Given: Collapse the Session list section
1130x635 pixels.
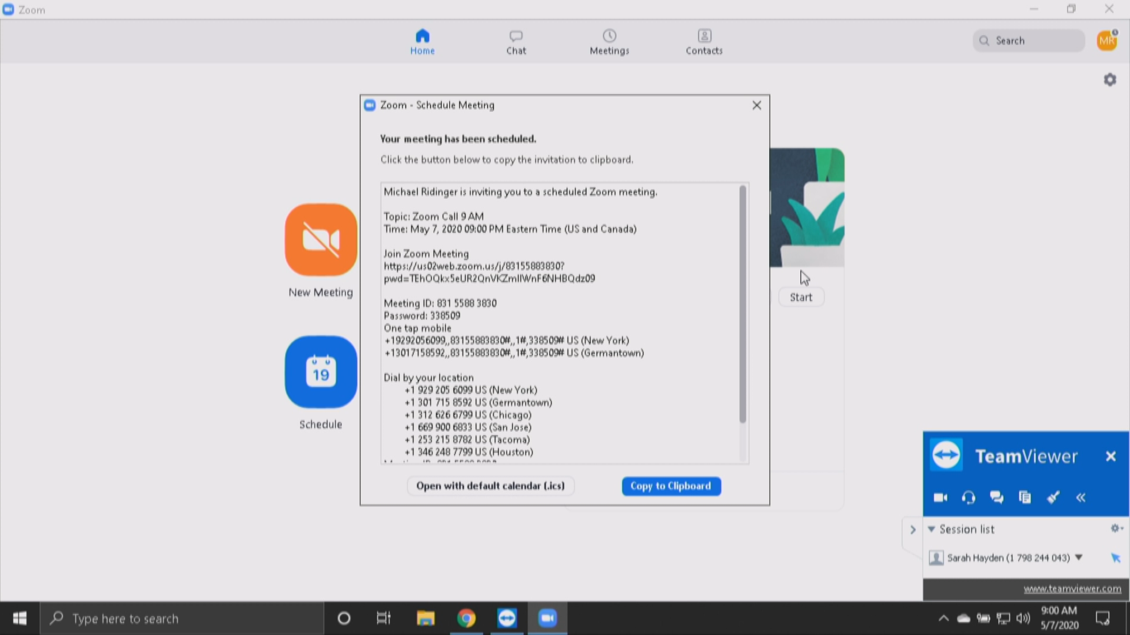Looking at the screenshot, I should coord(931,529).
